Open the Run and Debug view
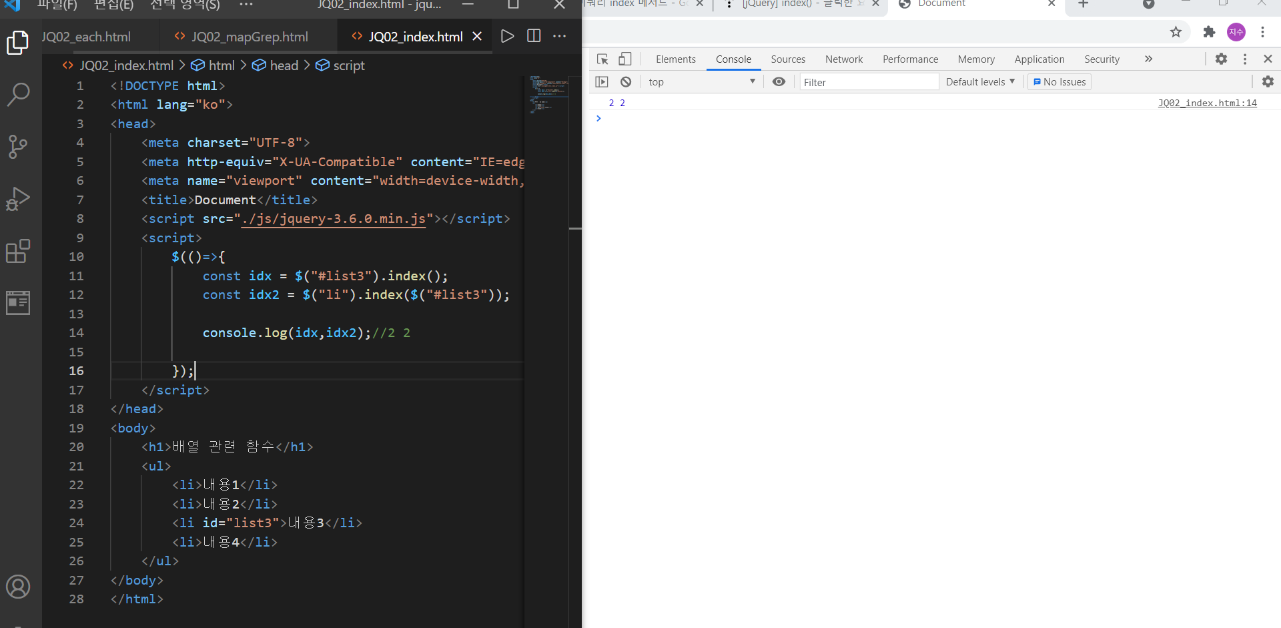The height and width of the screenshot is (628, 1281). [18, 198]
